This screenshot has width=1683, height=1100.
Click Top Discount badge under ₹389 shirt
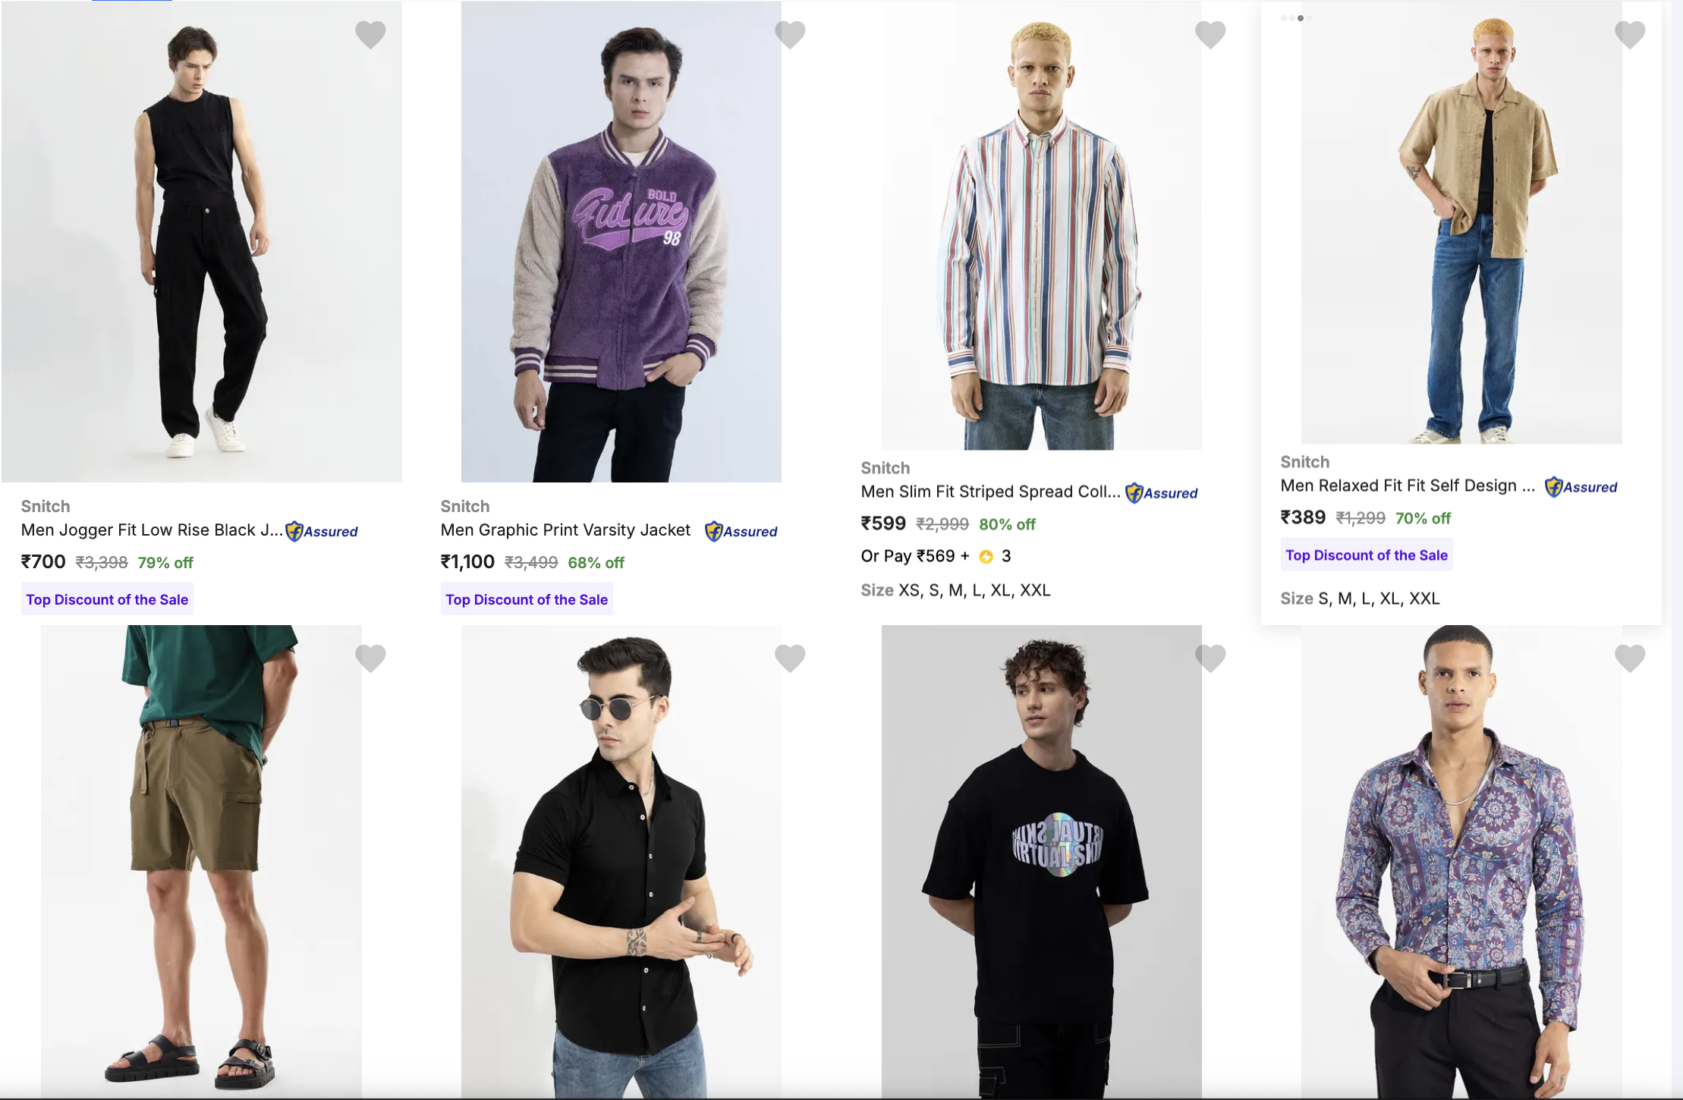1367,555
